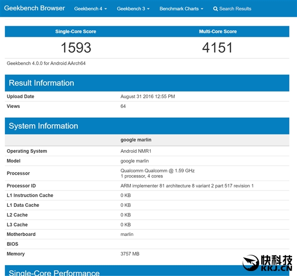The image size is (297, 276).
Task: Click the Qualcomm 1.59 GHz processor value
Action: pos(157,171)
